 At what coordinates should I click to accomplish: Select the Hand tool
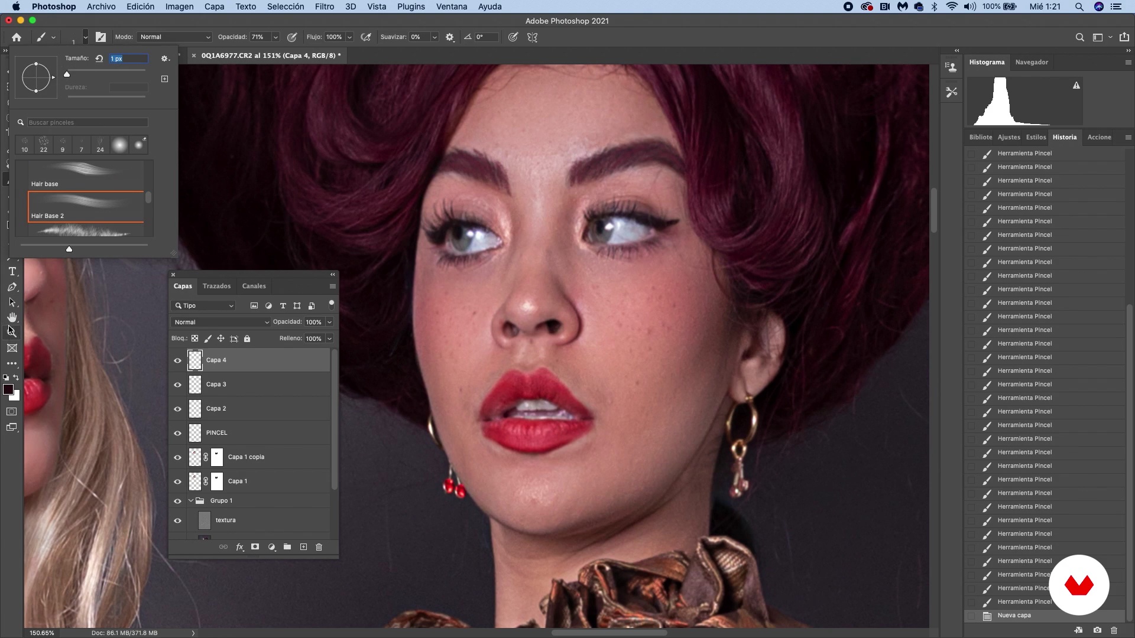(12, 318)
